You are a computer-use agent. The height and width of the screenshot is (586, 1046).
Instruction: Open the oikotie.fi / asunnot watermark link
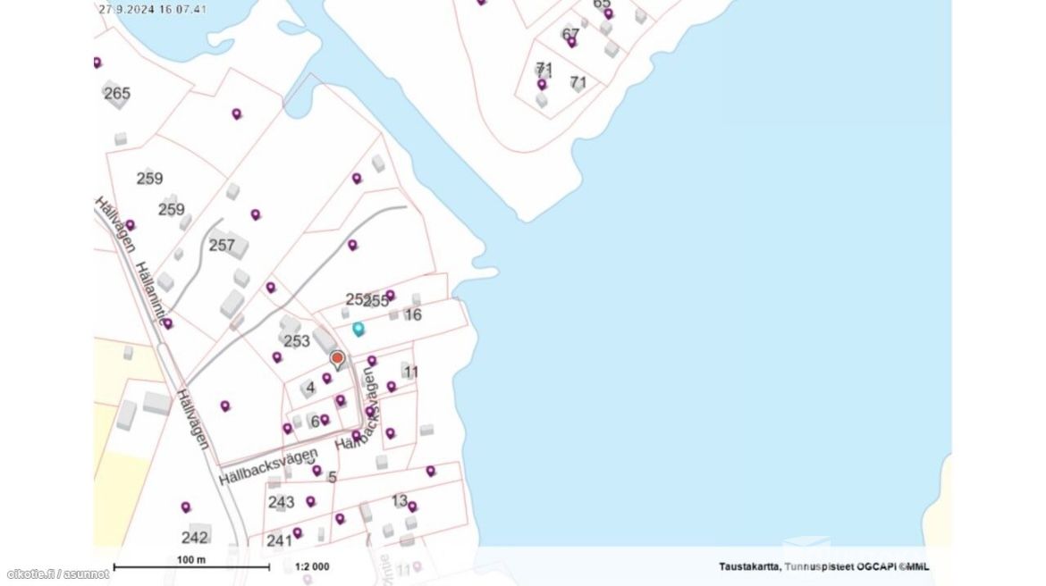[x=58, y=573]
